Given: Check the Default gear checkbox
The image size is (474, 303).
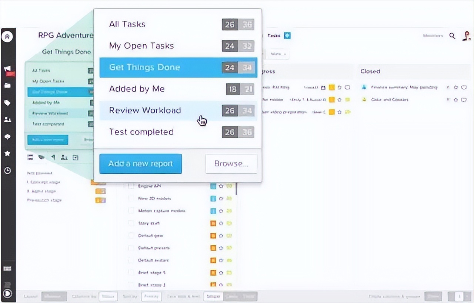Looking at the screenshot, I should pyautogui.click(x=131, y=235).
